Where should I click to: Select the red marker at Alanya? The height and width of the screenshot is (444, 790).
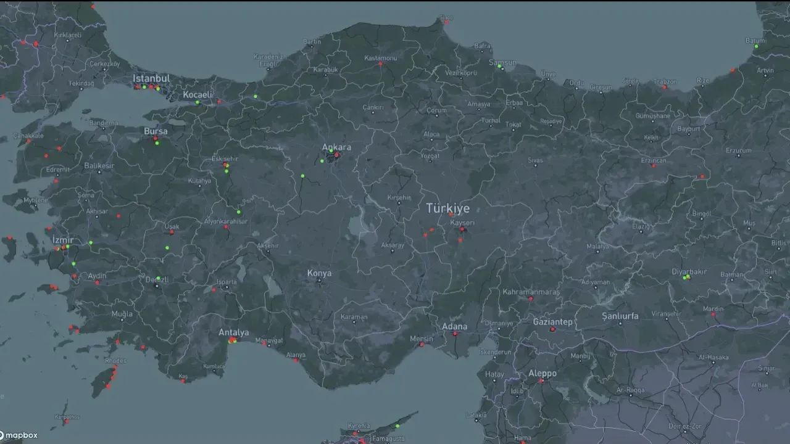click(296, 360)
